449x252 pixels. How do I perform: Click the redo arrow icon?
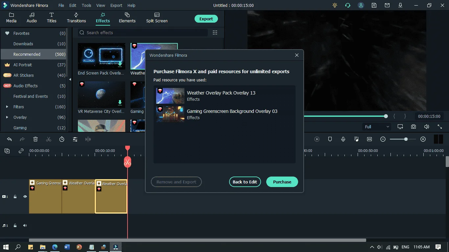click(22, 139)
